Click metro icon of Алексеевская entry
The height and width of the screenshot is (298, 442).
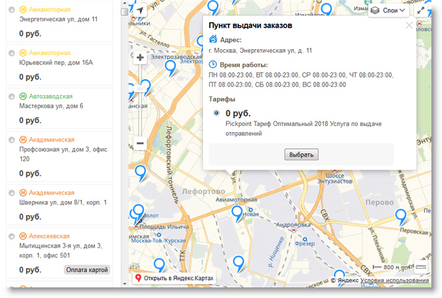(23, 236)
